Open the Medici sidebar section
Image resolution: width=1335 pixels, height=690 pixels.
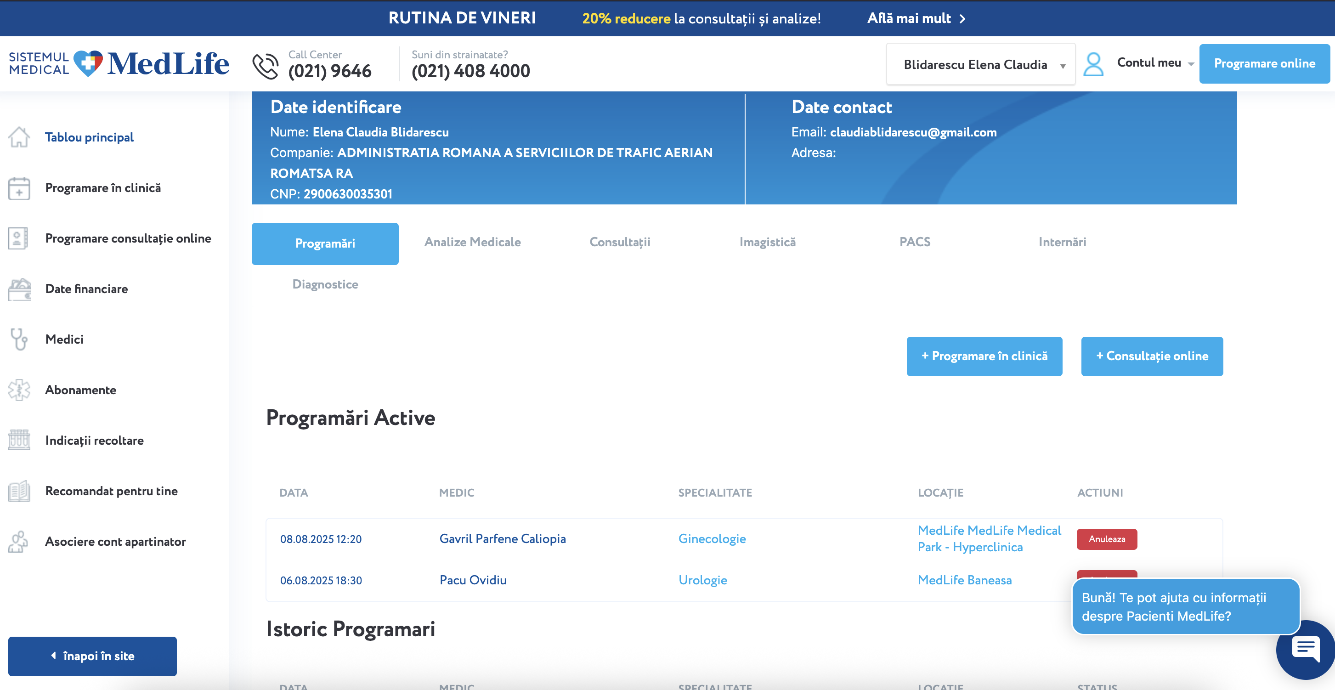point(64,339)
